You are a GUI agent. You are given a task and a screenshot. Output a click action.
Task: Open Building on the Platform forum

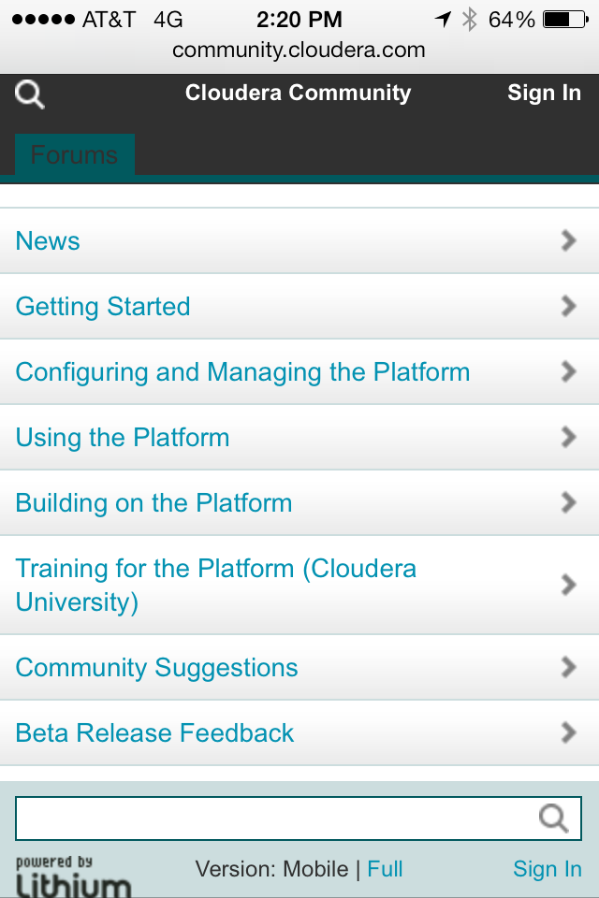click(154, 503)
